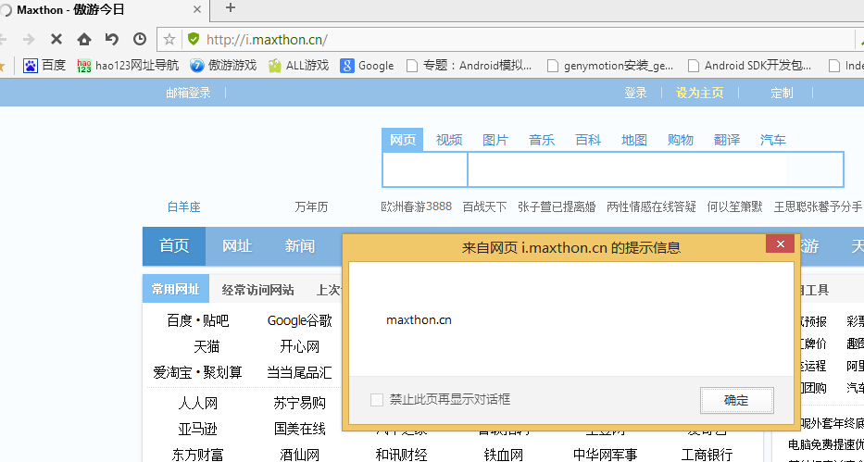Select the 视频 search tab
The image size is (864, 462).
pyautogui.click(x=449, y=140)
